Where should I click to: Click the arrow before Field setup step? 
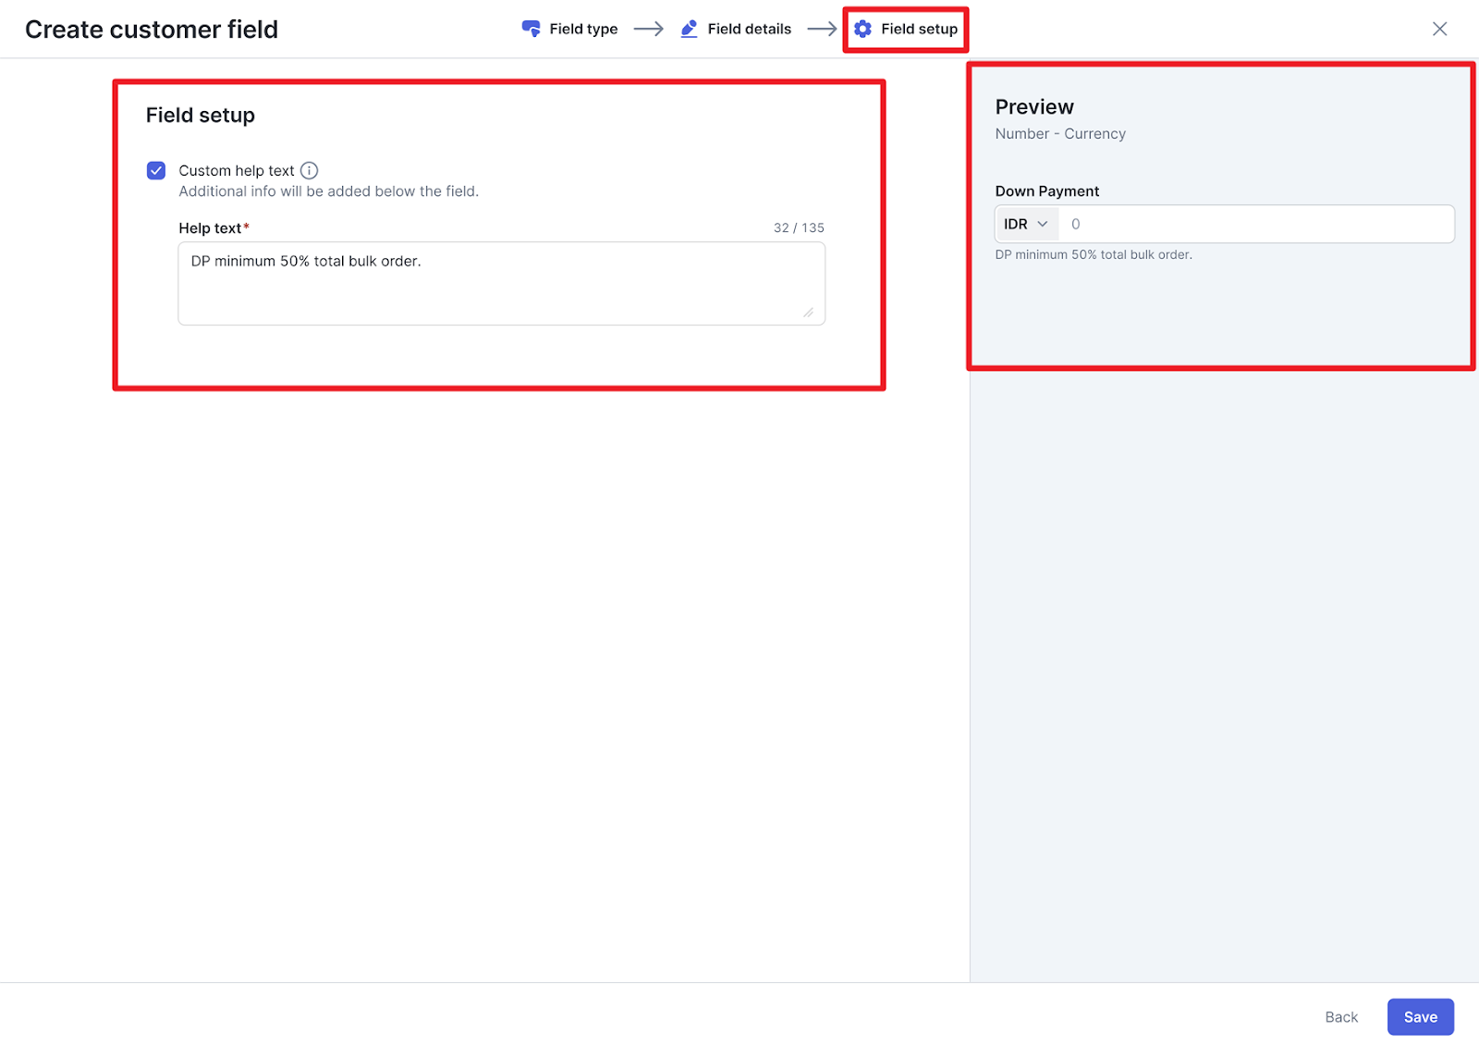pos(821,29)
